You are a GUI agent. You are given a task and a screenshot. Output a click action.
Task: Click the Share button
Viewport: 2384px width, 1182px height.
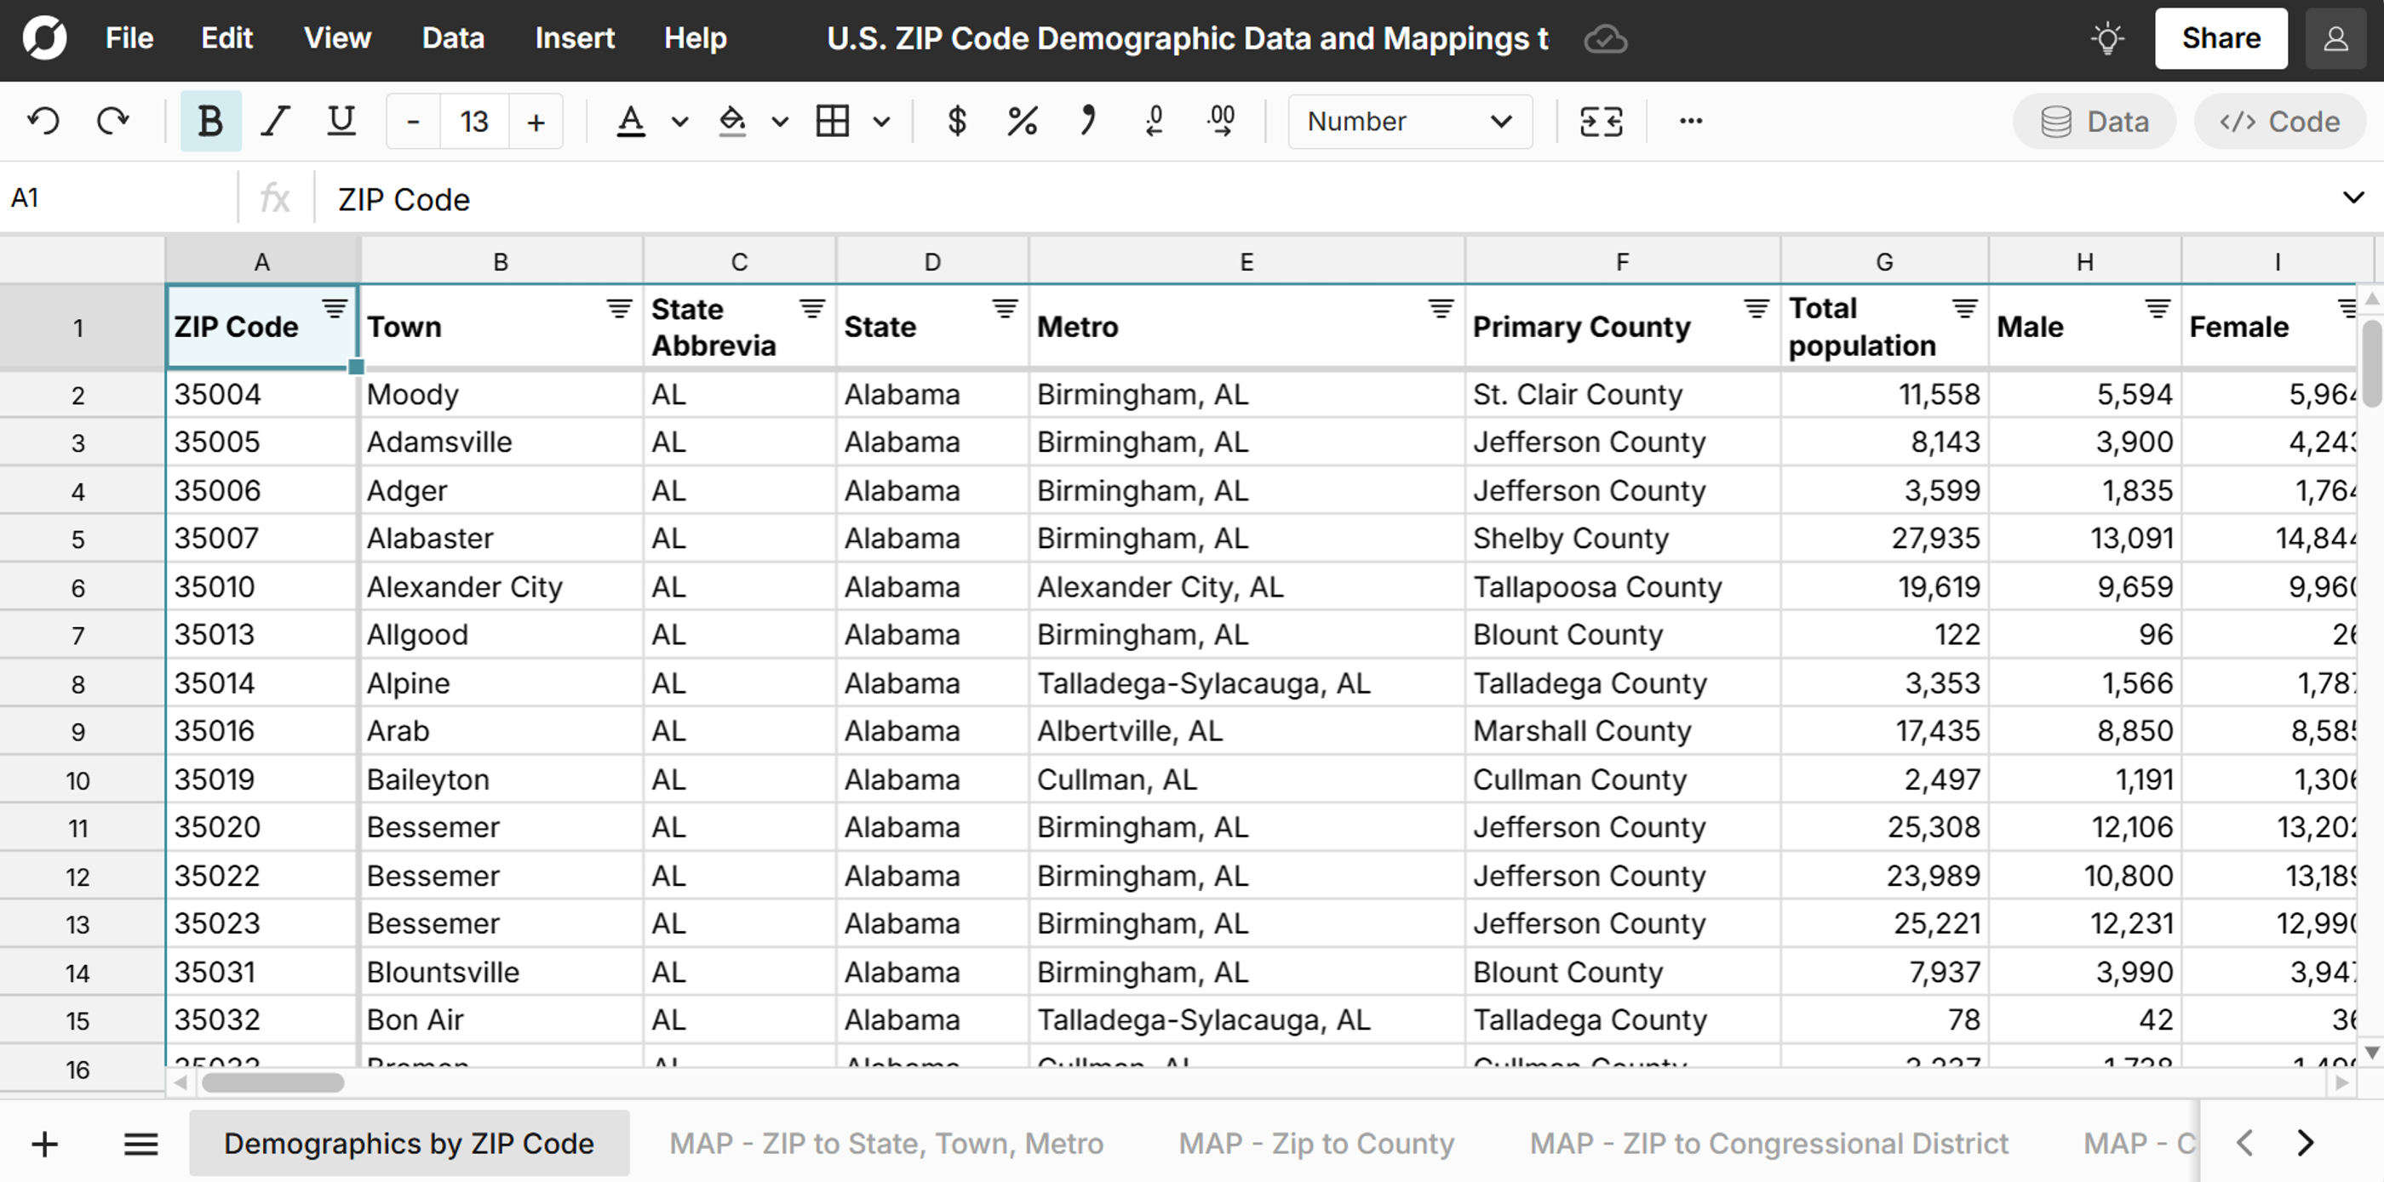2221,39
